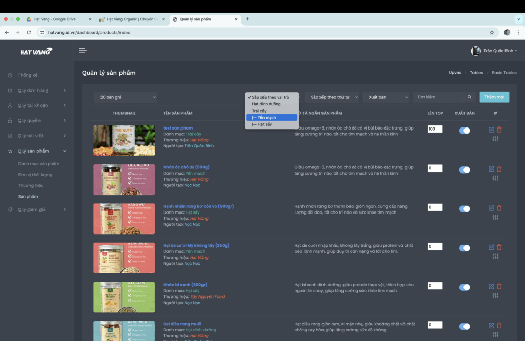Open settings sliders icon for Hạnh nhân rang bơ

(x=495, y=217)
